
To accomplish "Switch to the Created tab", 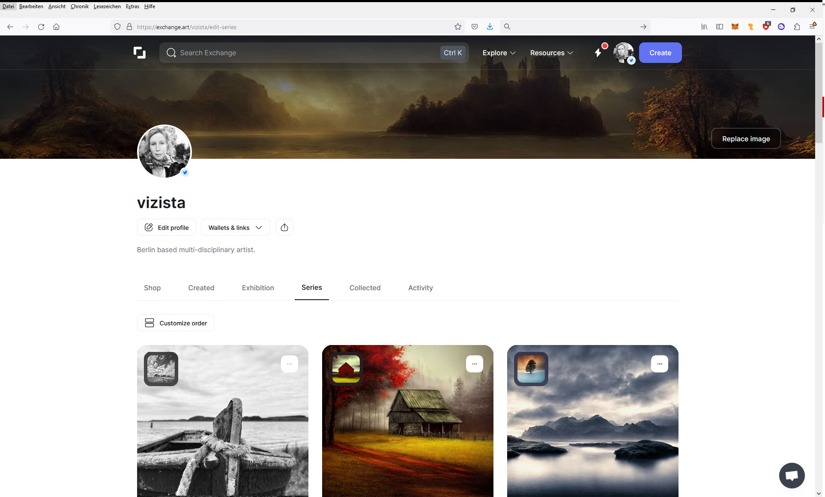I will tap(201, 288).
